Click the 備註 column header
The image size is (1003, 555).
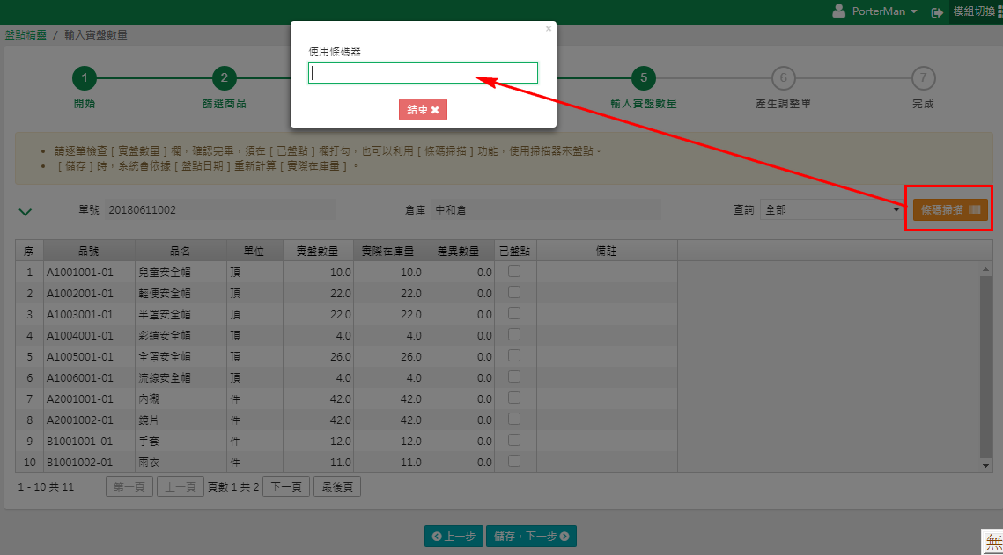607,251
